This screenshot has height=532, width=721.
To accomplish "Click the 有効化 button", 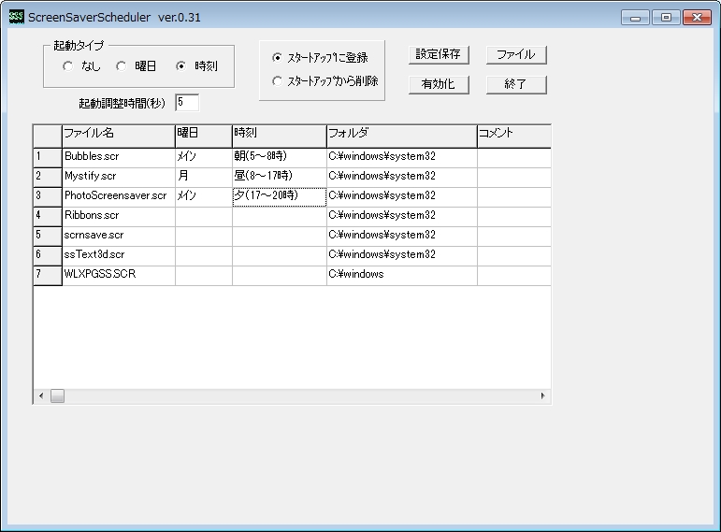I will point(439,84).
